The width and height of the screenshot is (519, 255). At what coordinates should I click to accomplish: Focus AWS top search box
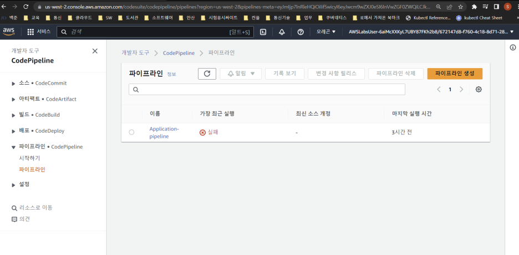tap(155, 32)
